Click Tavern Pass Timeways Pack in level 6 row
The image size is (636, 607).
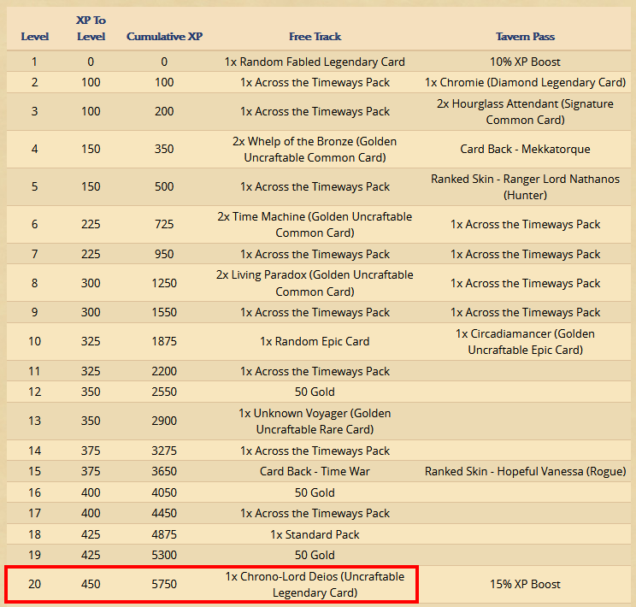click(525, 224)
